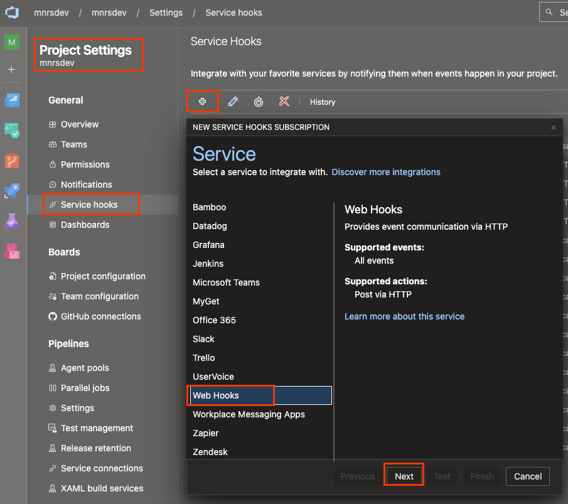
Task: Click the Service hooks breadcrumb
Action: point(233,13)
